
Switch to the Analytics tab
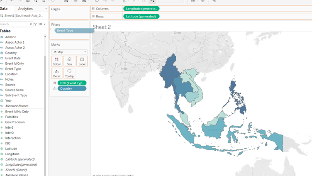point(25,9)
